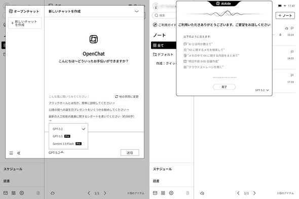Expand the GPT-5.2 dropdown in AIAide popup
The height and width of the screenshot is (199, 299).
coord(262,90)
